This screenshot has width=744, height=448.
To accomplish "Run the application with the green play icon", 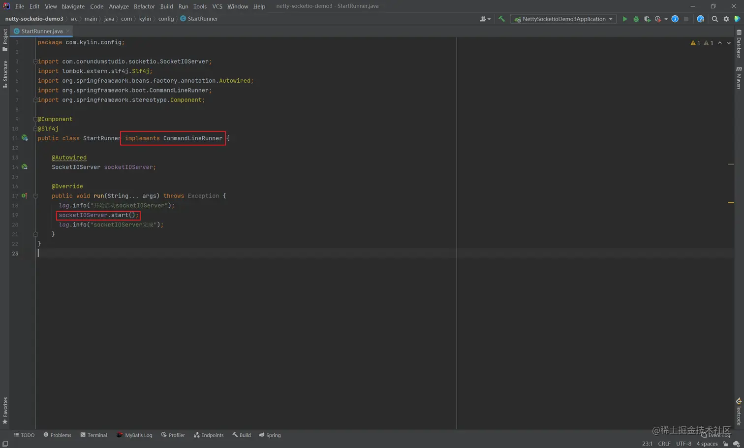I will coord(625,19).
